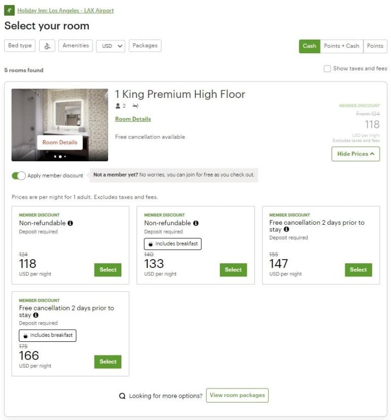Click info icon on 166 USD free cancellation rate
Image resolution: width=391 pixels, height=420 pixels.
point(36,315)
